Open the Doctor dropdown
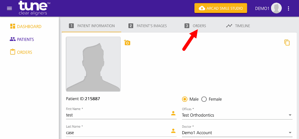299x139 pixels. [x=237, y=133]
